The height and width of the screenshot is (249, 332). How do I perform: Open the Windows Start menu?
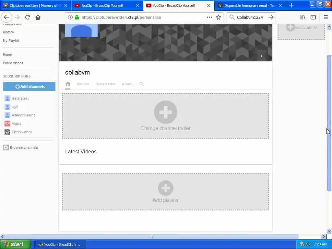(15, 244)
